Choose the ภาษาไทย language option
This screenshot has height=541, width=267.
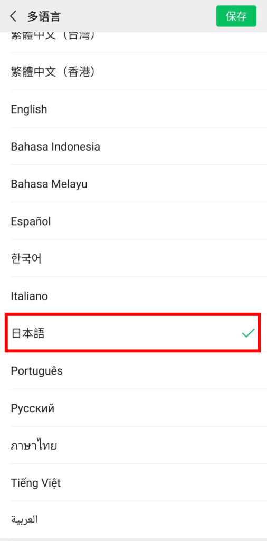[133, 445]
